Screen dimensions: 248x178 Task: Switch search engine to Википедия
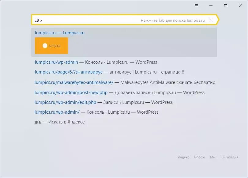pos(230,157)
